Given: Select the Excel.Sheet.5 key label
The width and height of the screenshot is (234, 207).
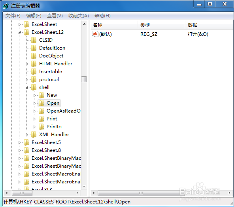Looking at the screenshot, I should [46, 142].
